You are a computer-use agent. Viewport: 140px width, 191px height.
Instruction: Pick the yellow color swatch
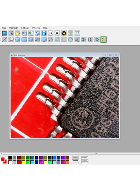click(23, 162)
